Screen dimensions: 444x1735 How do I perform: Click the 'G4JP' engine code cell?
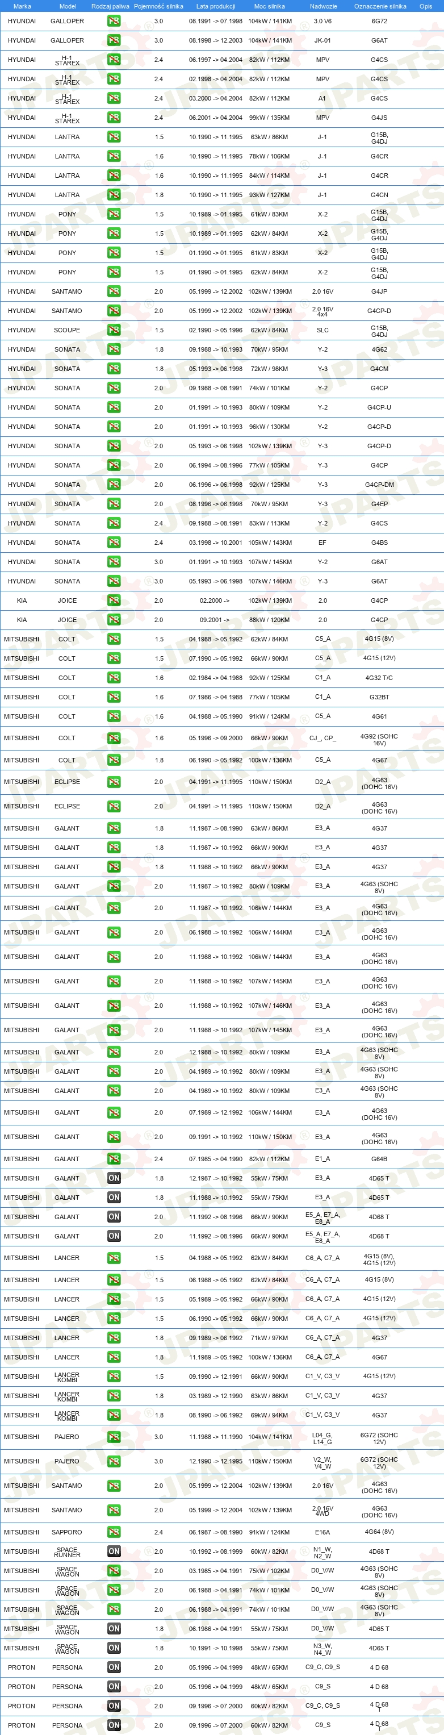[379, 291]
